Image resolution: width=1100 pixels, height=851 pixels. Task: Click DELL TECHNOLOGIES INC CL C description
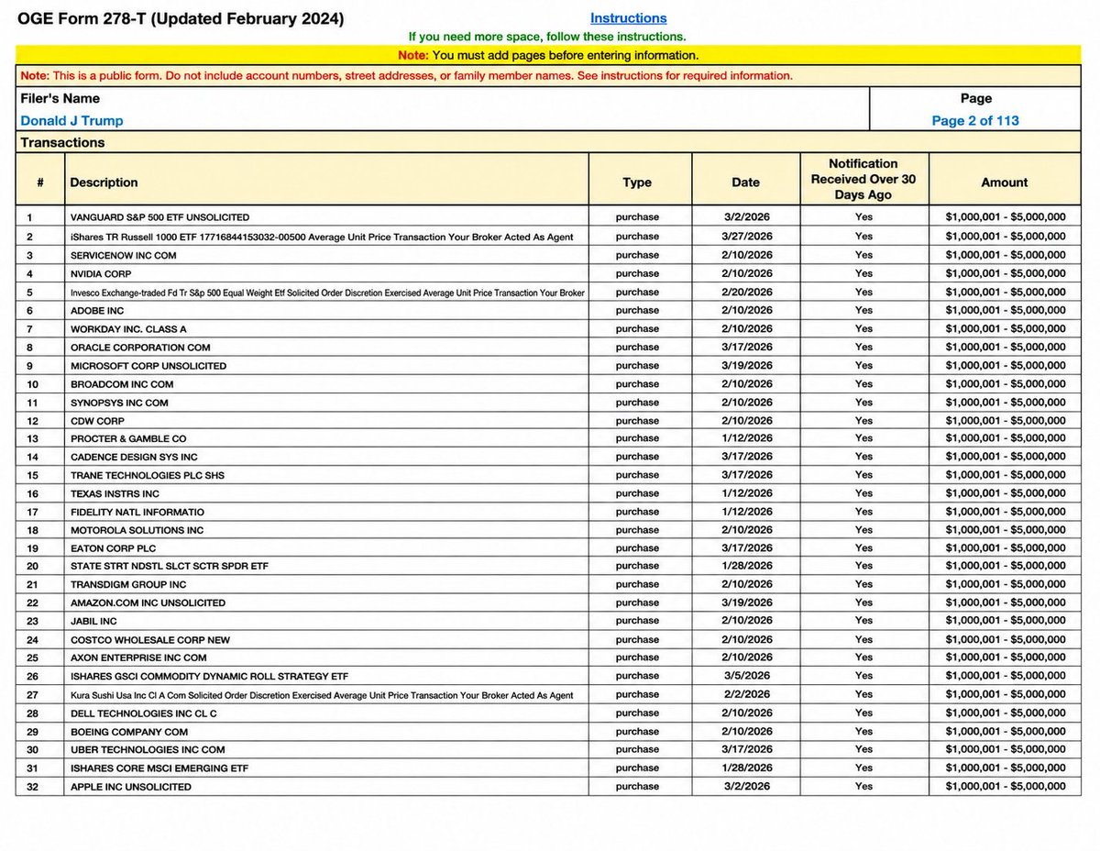[144, 713]
